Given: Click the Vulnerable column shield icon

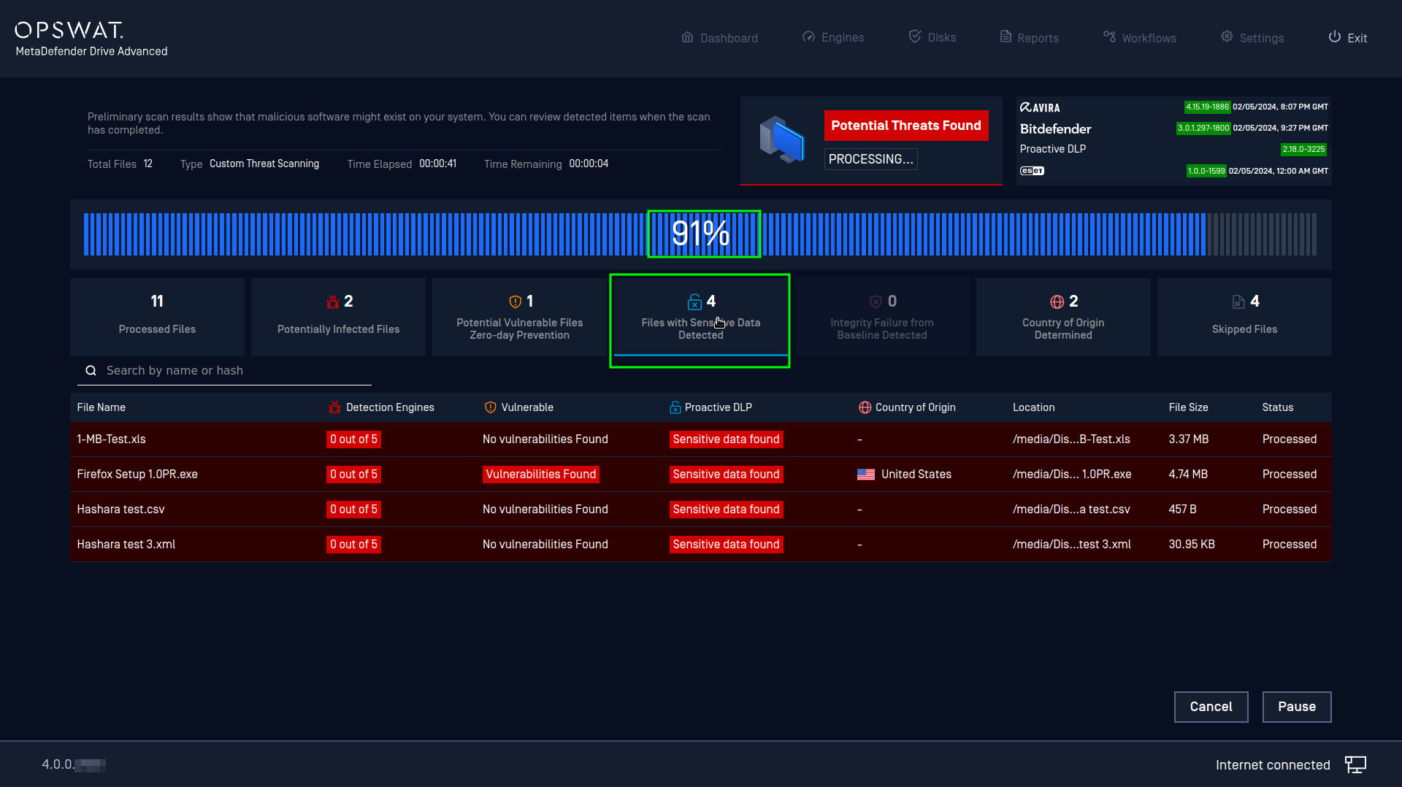Looking at the screenshot, I should tap(491, 407).
